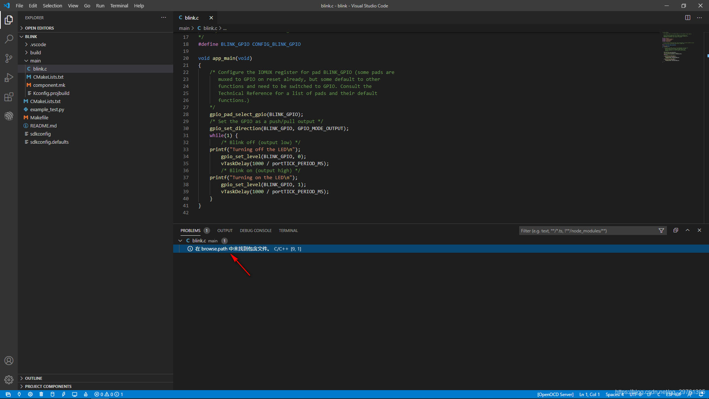Open Kconfig.projbuild in the main folder

[95, 93]
